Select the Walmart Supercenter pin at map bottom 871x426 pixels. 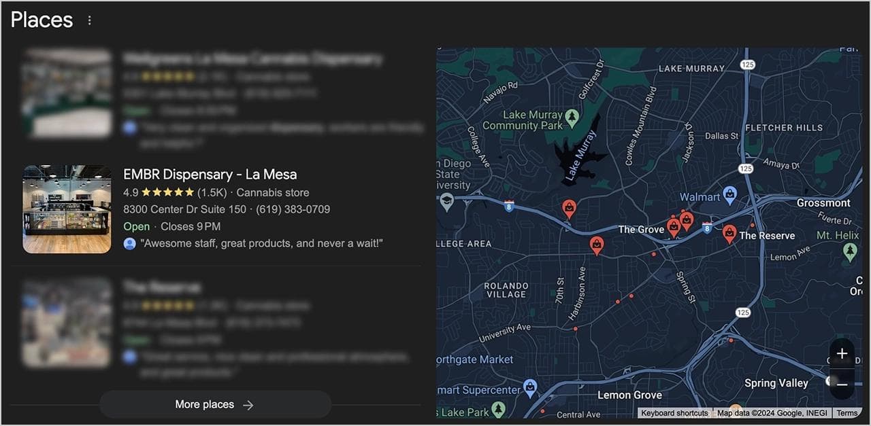pos(529,387)
